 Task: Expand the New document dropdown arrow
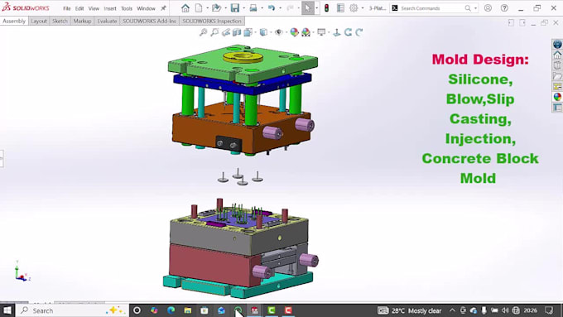pyautogui.click(x=207, y=8)
